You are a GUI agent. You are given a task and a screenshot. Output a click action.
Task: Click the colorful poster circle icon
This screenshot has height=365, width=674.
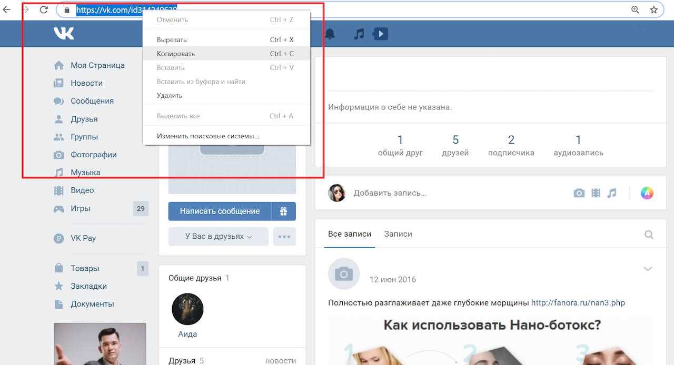pyautogui.click(x=647, y=193)
